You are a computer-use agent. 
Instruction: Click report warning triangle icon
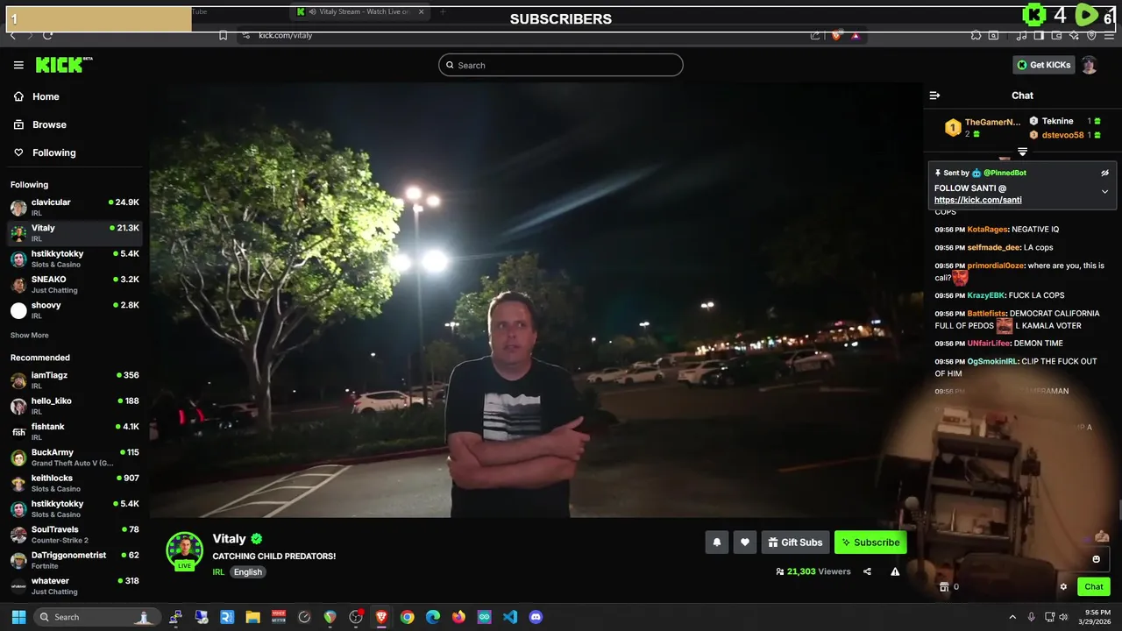click(x=895, y=571)
